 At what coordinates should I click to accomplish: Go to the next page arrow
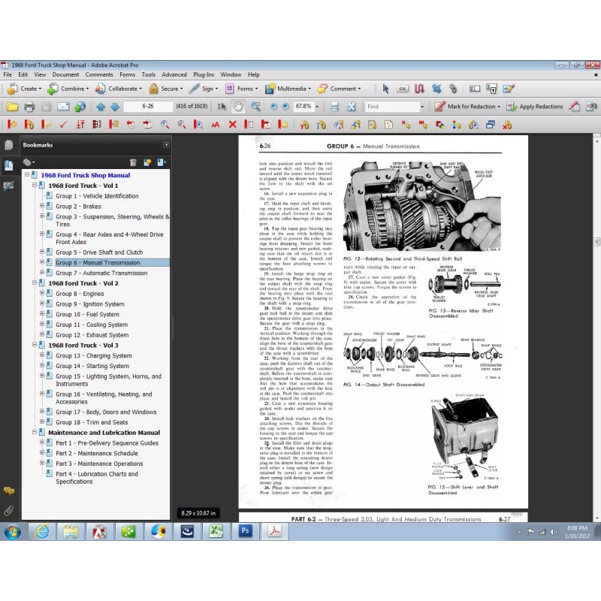coord(113,107)
